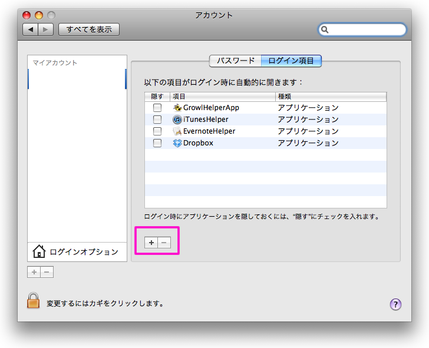Select the highlighted account under マイアカウント

click(x=77, y=79)
